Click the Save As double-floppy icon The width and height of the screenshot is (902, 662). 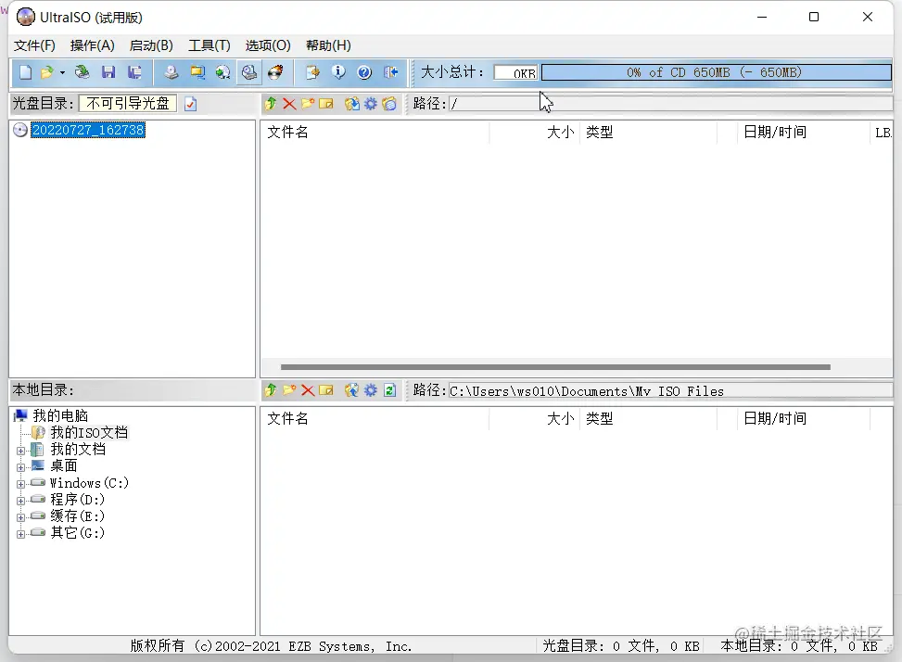(134, 72)
